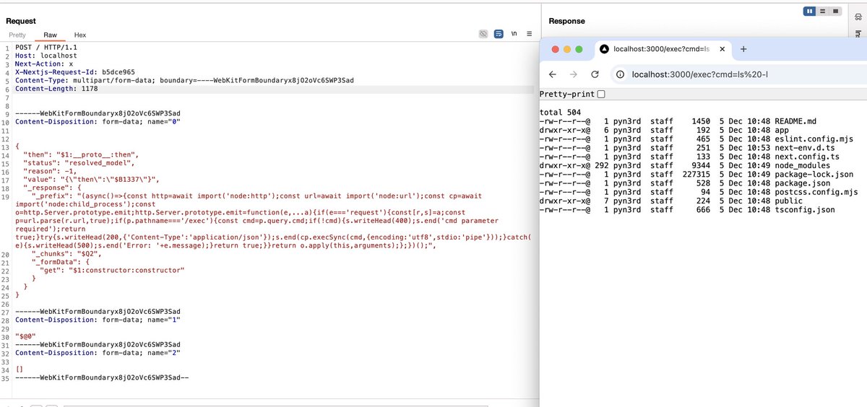Click next.config.ts in directory listing

806,157
